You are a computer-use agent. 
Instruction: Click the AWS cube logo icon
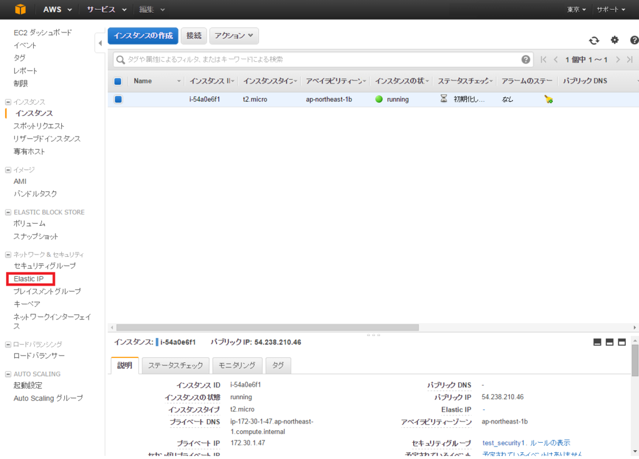click(x=20, y=9)
